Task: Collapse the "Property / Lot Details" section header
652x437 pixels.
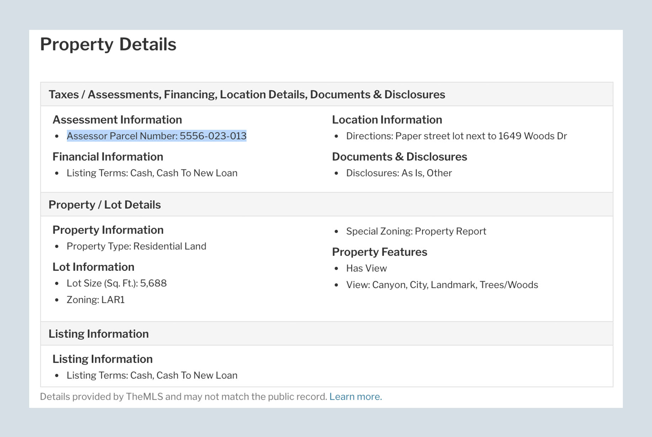Action: (105, 205)
